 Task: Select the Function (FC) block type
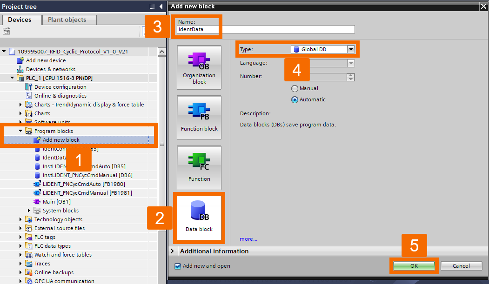(199, 168)
